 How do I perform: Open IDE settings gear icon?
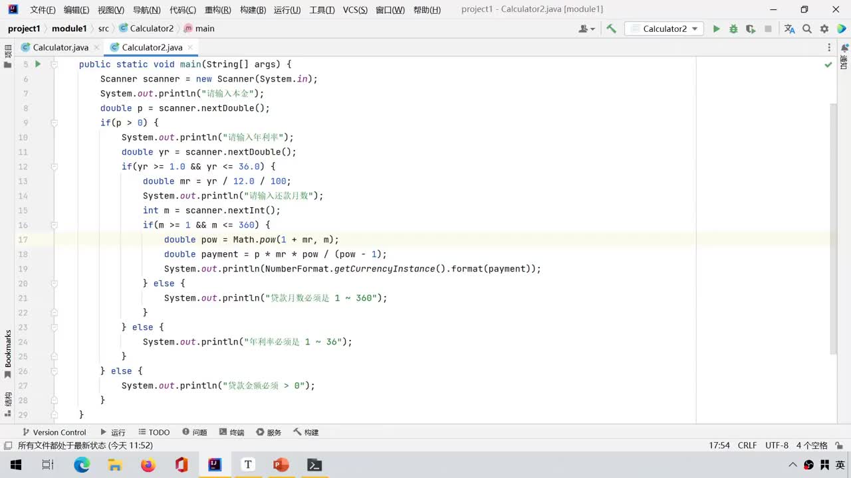point(824,29)
